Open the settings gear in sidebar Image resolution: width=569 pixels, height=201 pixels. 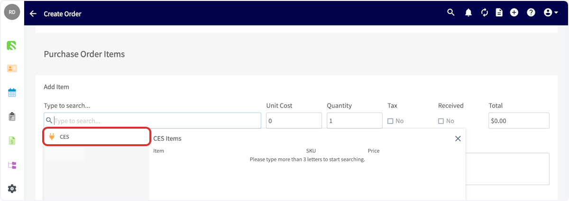[x=12, y=189]
